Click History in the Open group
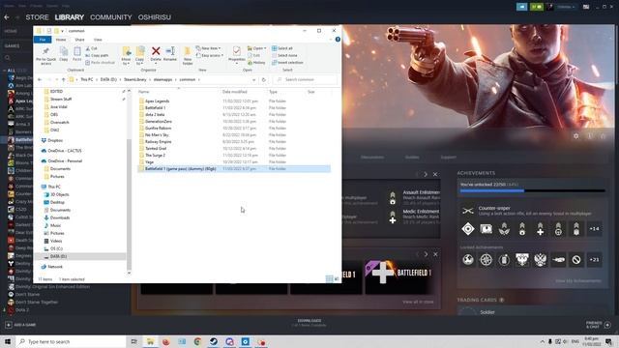 pyautogui.click(x=256, y=62)
